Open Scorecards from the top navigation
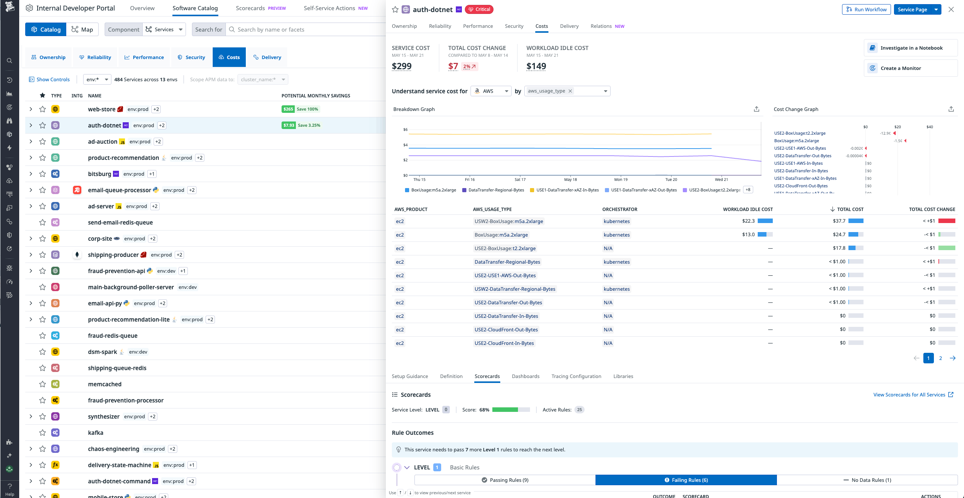The width and height of the screenshot is (964, 498). point(250,8)
